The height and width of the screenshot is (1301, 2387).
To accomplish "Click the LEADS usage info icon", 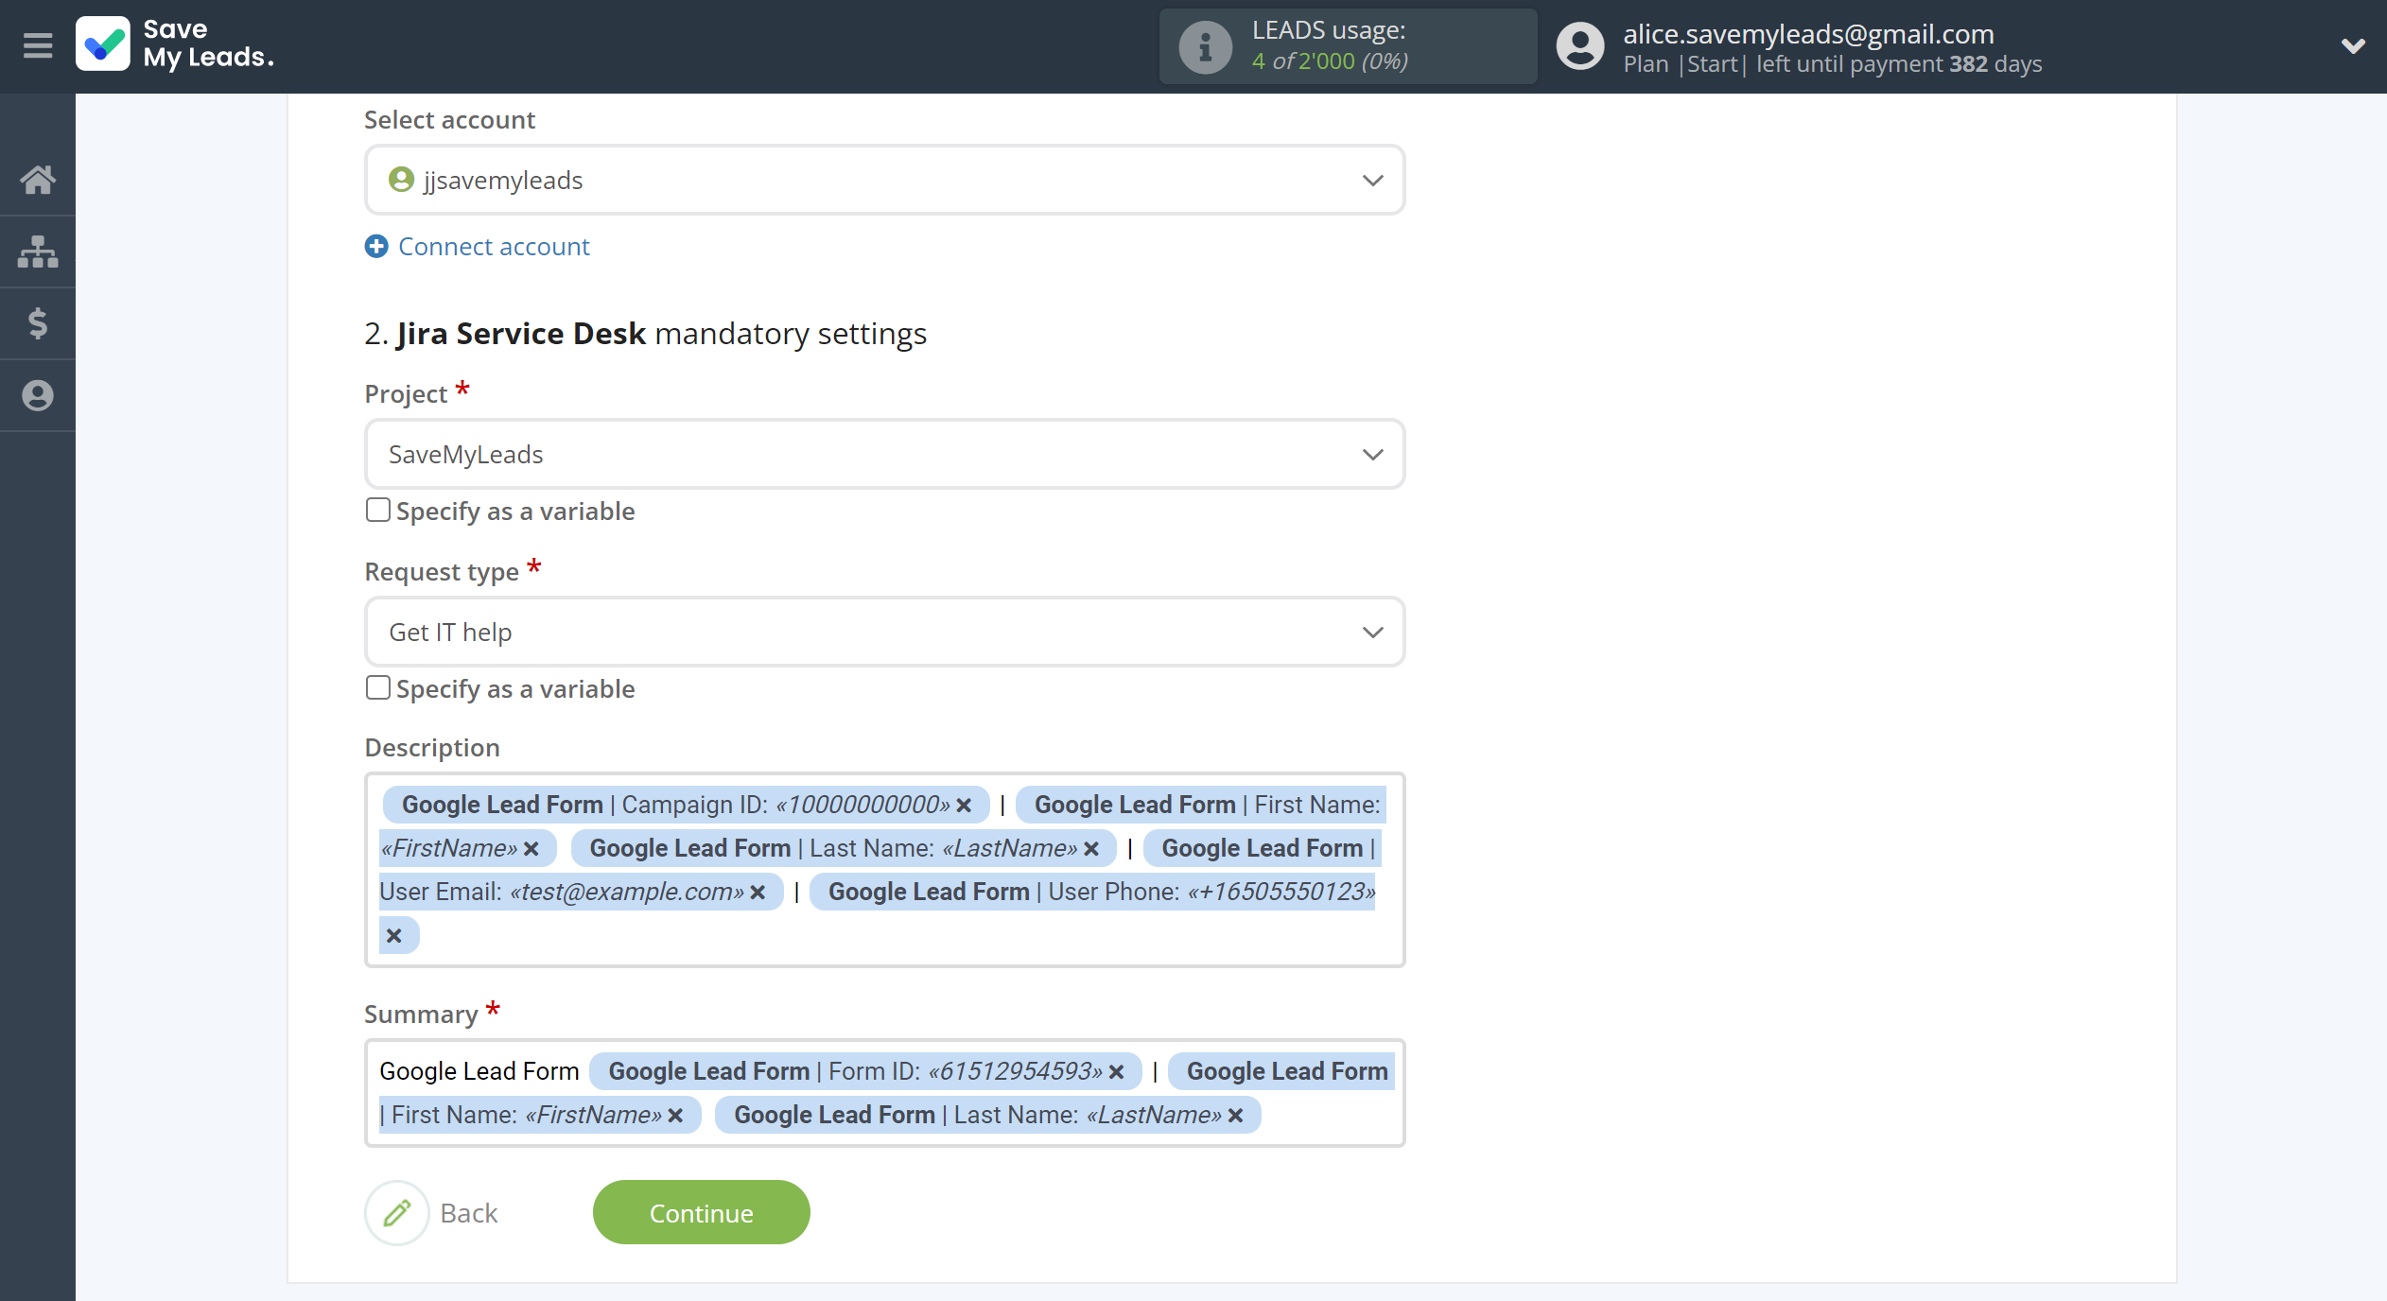I will click(1205, 46).
